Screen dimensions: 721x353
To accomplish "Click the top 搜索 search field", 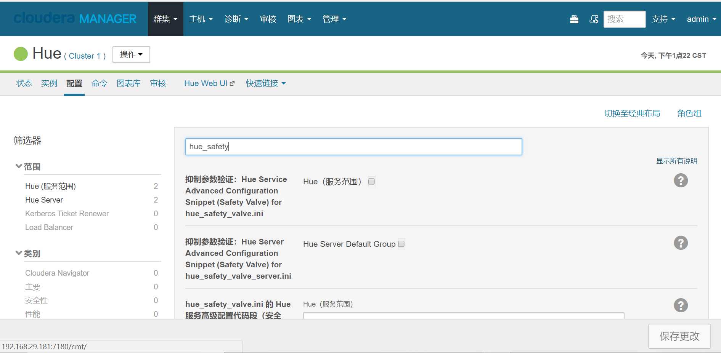I will coord(625,19).
